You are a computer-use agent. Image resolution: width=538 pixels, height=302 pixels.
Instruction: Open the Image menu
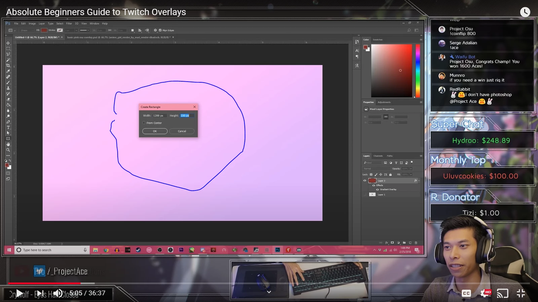click(x=32, y=24)
